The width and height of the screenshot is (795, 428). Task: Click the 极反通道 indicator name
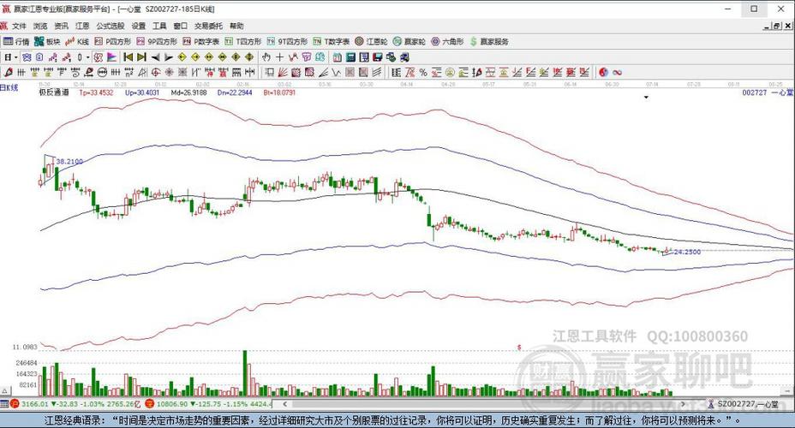point(54,92)
